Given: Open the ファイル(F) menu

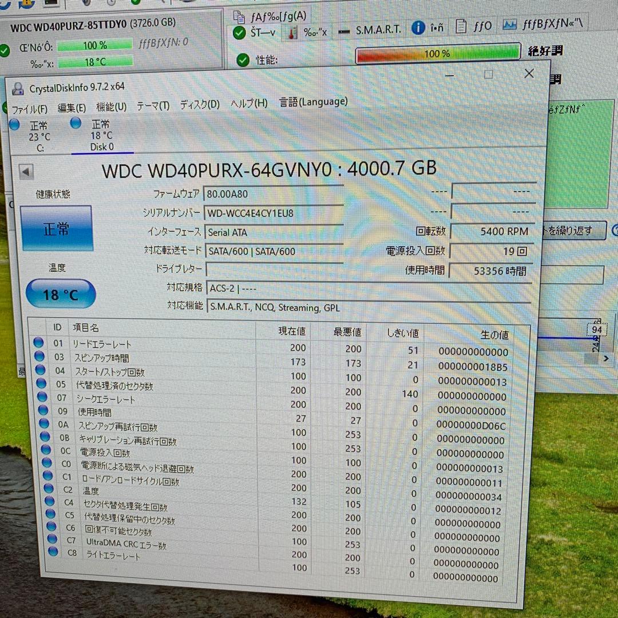Looking at the screenshot, I should pos(29,109).
